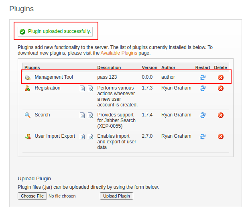The image size is (248, 212).
Task: Follow the Available Plugins link
Action: [x=119, y=53]
